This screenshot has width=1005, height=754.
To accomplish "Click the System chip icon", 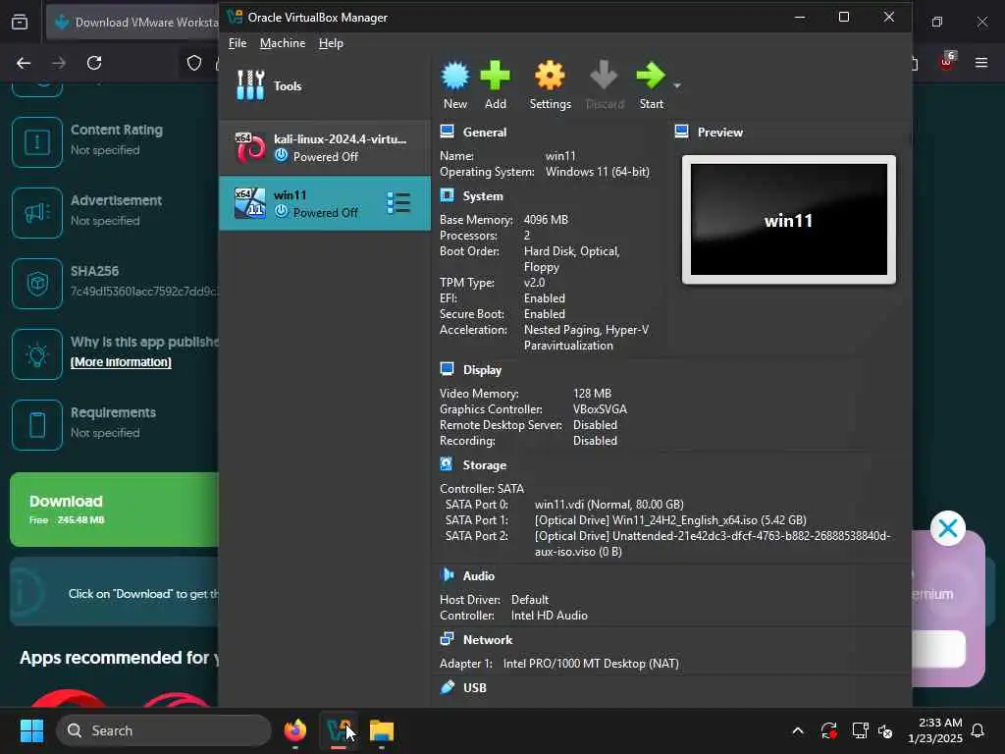I will 447,195.
